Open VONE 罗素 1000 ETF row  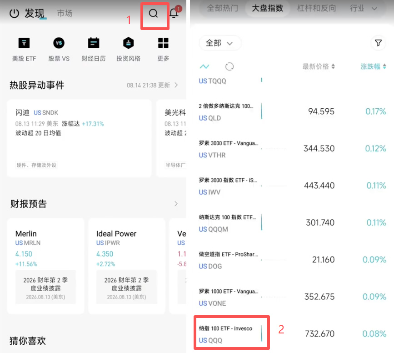(293, 297)
